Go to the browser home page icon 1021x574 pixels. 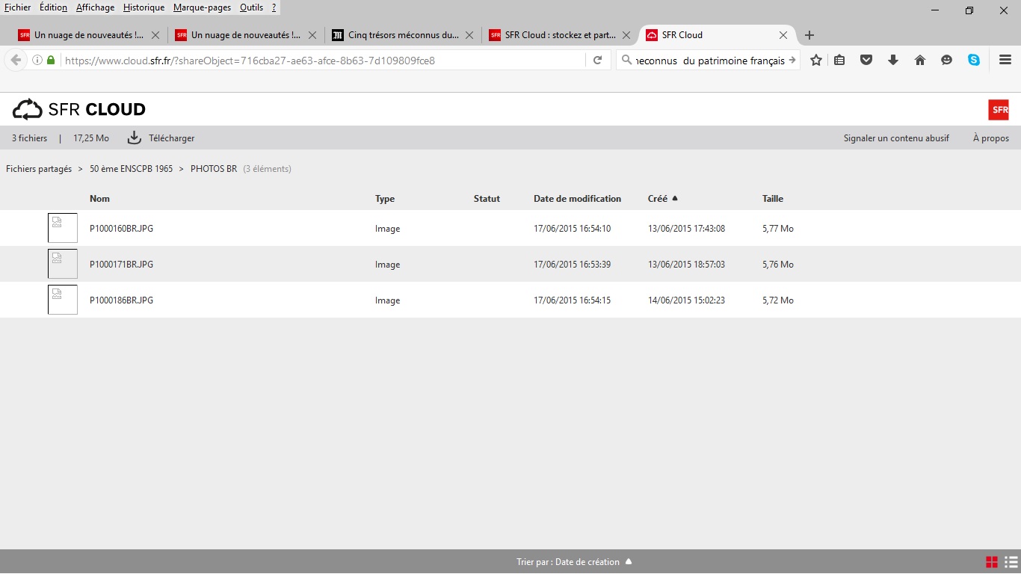[x=920, y=61]
